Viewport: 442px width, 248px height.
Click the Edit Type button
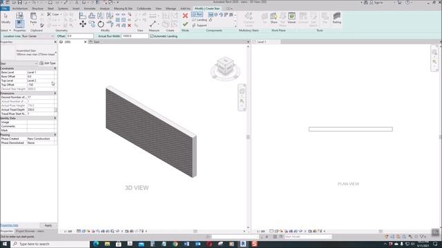coord(48,63)
